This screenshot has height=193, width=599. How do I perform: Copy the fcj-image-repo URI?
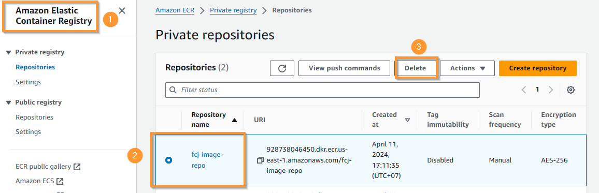tap(260, 160)
